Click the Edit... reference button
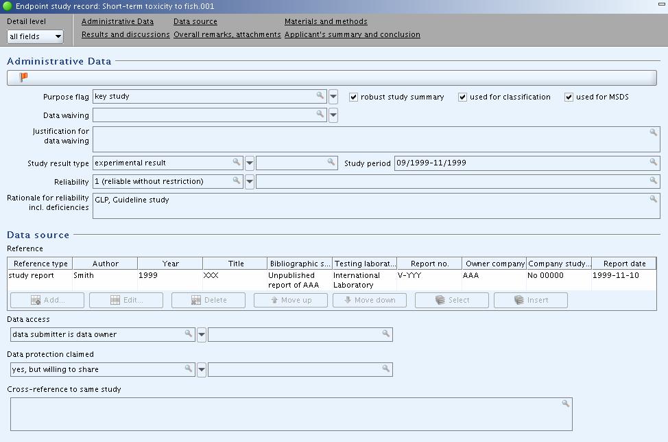This screenshot has height=442, width=668. tap(126, 300)
